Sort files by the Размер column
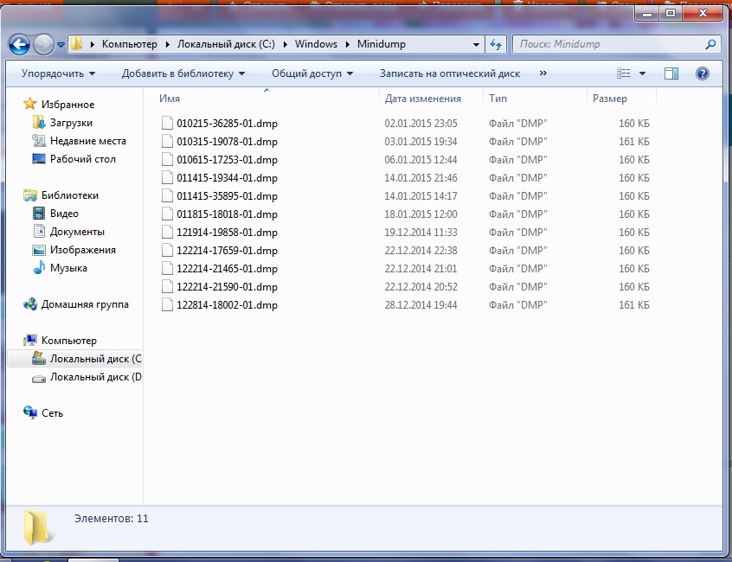 pos(610,99)
